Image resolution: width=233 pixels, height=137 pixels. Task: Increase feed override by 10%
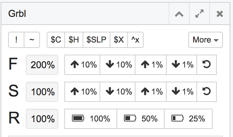[x=83, y=64]
